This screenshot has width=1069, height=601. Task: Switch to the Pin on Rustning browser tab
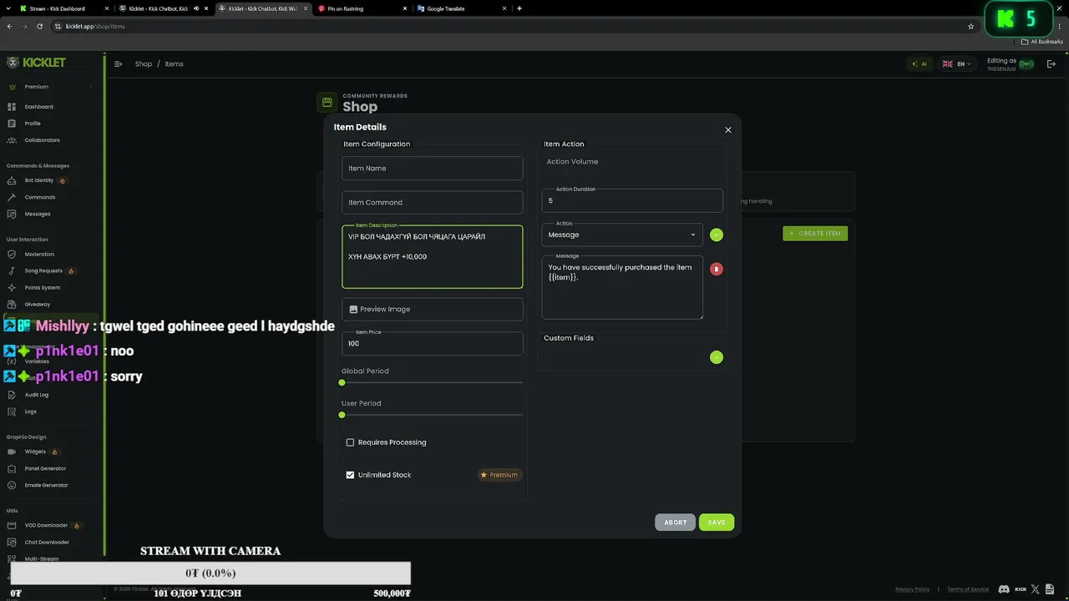[362, 8]
